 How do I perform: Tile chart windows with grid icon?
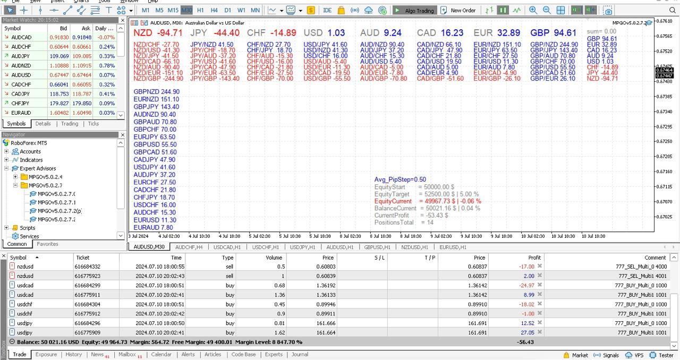561,10
